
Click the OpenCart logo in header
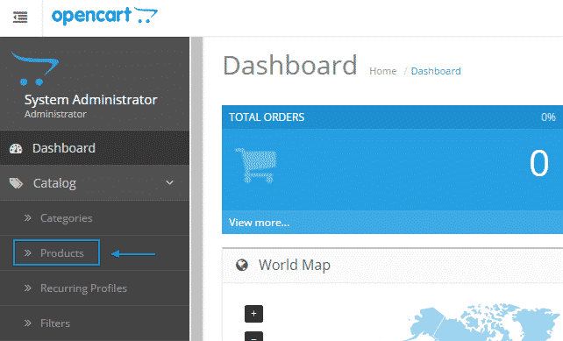point(104,16)
